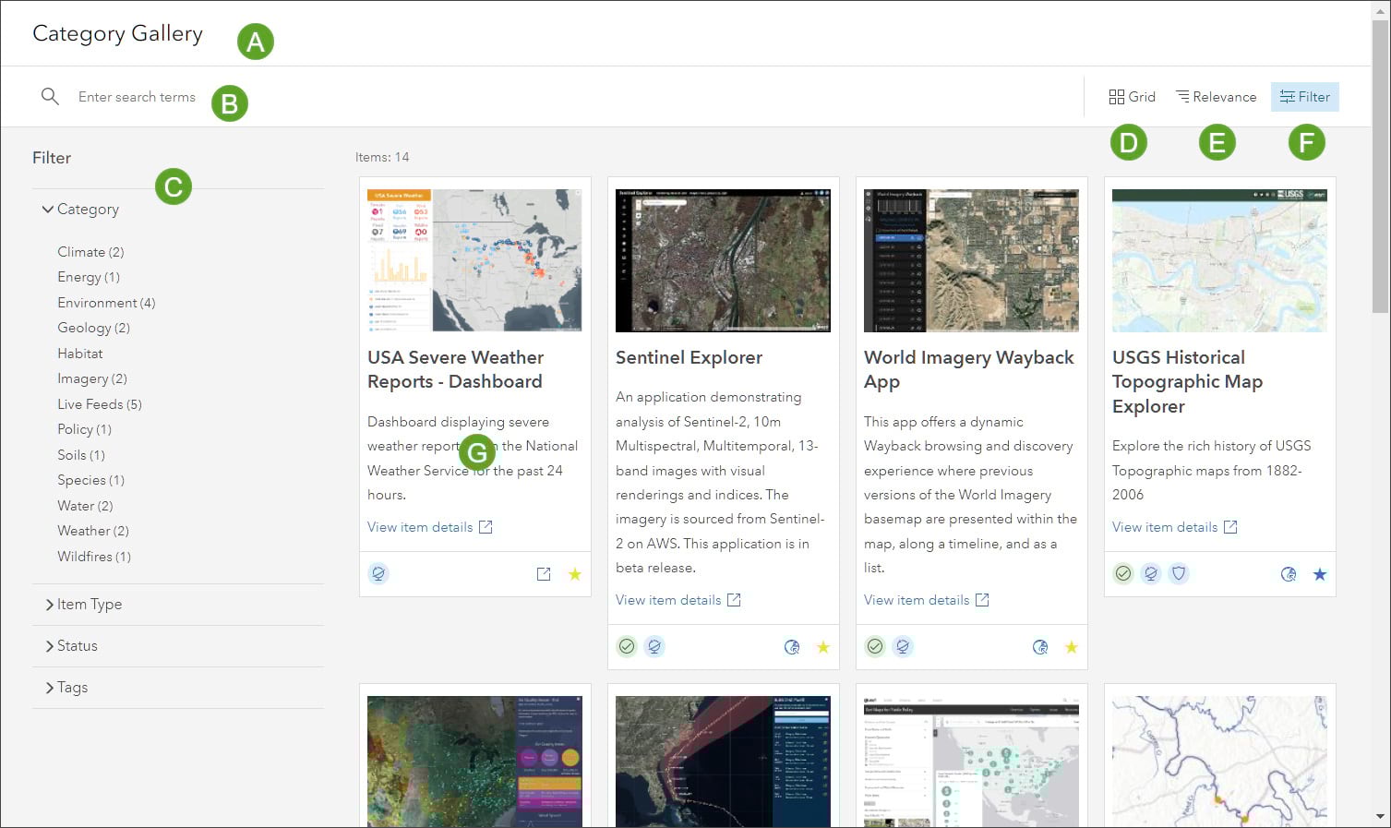
Task: Pick the Live Feeds category
Action: (100, 404)
